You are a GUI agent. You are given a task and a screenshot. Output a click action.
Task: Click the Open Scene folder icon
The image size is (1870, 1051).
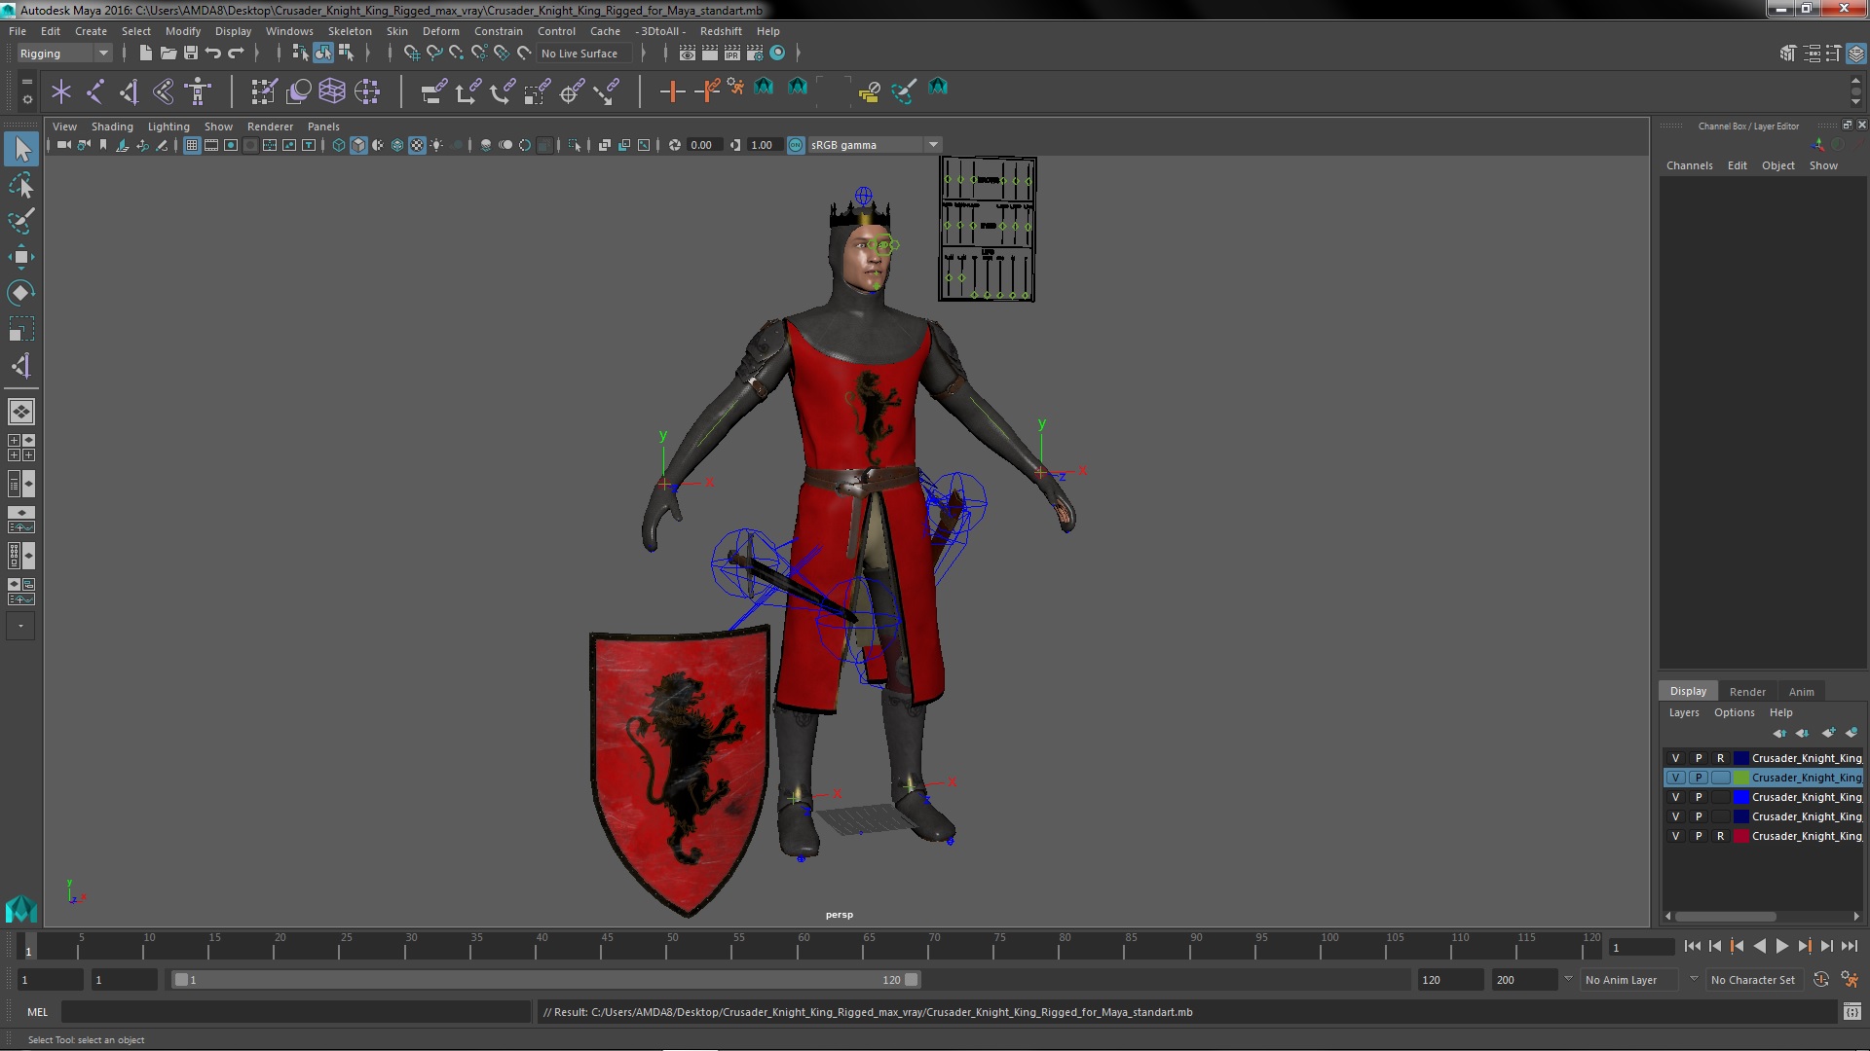168,54
